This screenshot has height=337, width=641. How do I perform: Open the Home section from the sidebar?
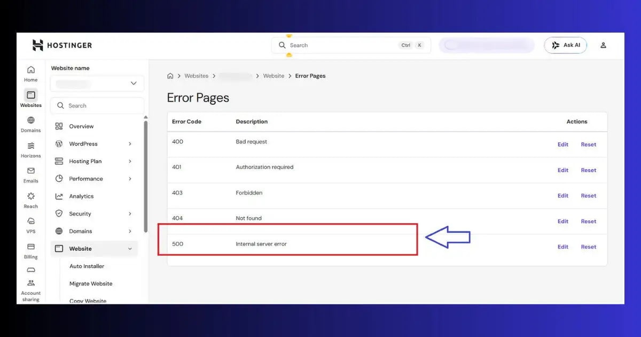(30, 72)
